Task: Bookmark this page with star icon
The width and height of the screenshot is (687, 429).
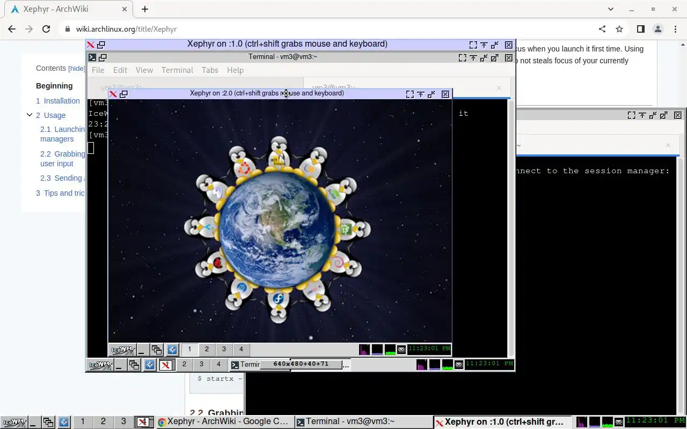Action: [x=619, y=29]
